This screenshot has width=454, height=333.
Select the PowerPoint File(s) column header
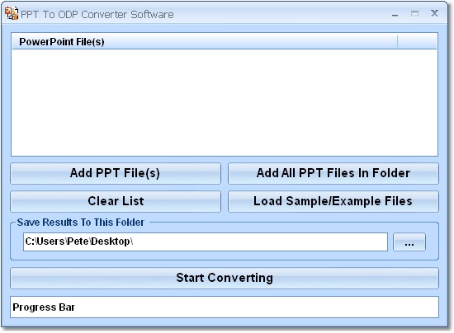205,41
